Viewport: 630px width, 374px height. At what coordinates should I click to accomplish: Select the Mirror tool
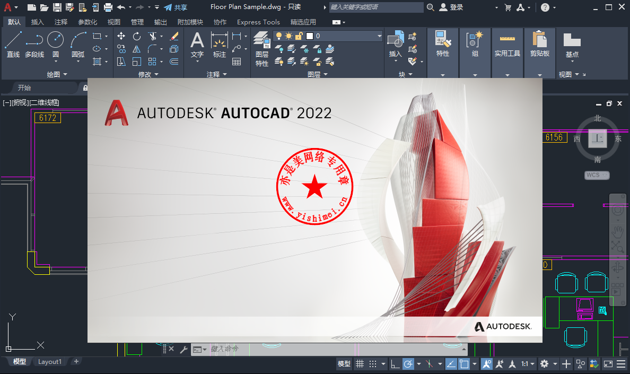[137, 49]
